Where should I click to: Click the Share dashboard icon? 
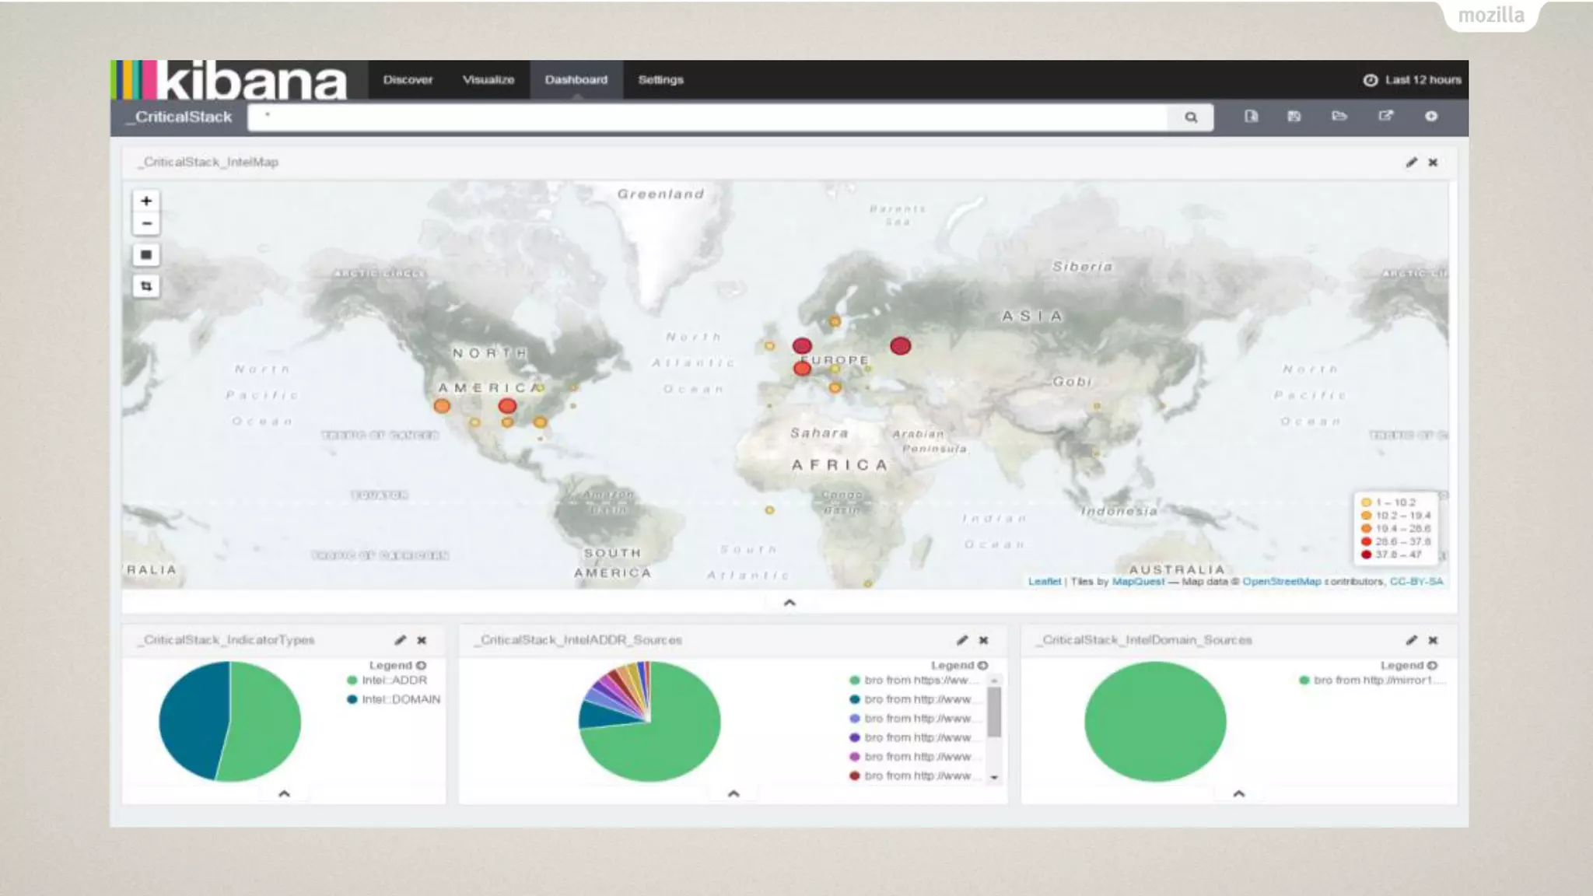point(1385,117)
